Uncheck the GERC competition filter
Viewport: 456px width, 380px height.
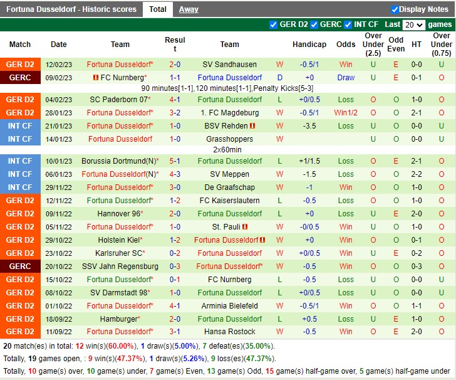coord(314,24)
